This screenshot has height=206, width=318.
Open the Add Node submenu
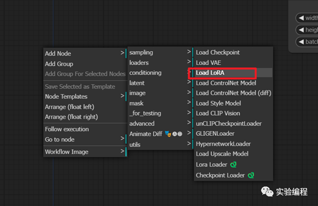(x=85, y=53)
